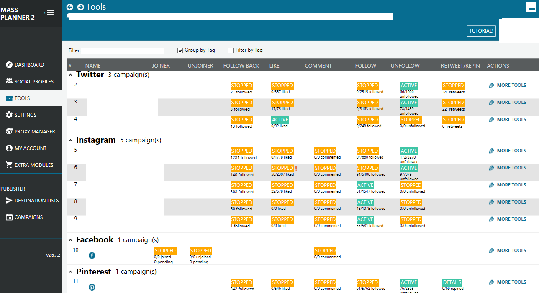Click row 9 Follow ACTIVE badge
Image resolution: width=539 pixels, height=302 pixels.
(365, 219)
